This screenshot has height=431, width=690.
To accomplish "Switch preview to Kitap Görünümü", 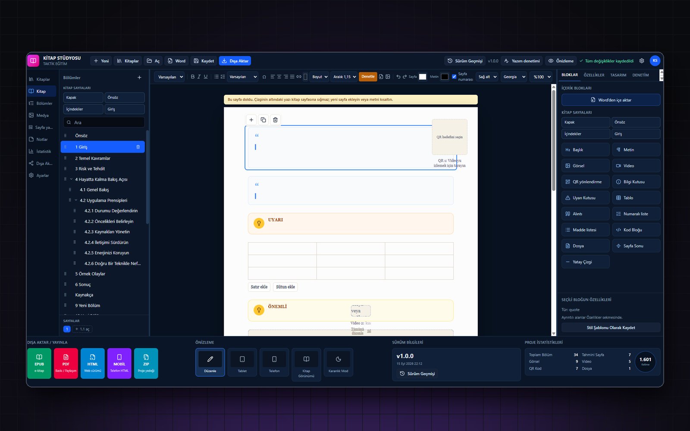I will tap(306, 365).
